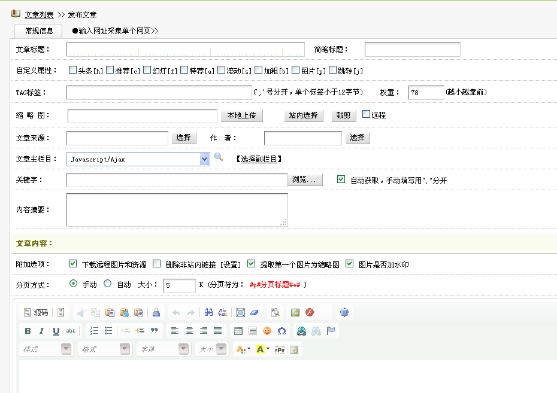Insert a table using the table icon
Image resolution: width=557 pixels, height=393 pixels.
click(238, 331)
